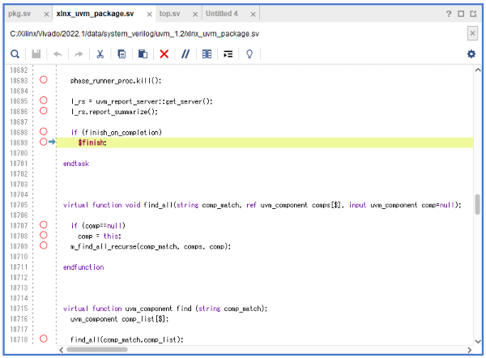The image size is (486, 358).
Task: Click the Save file icon
Action: [36, 54]
